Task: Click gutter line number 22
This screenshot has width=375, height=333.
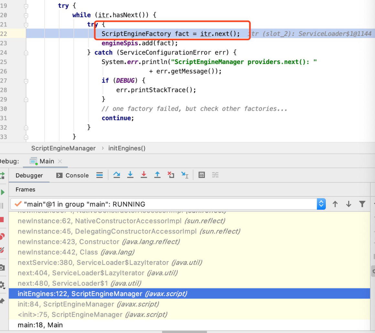Action: (x=4, y=34)
